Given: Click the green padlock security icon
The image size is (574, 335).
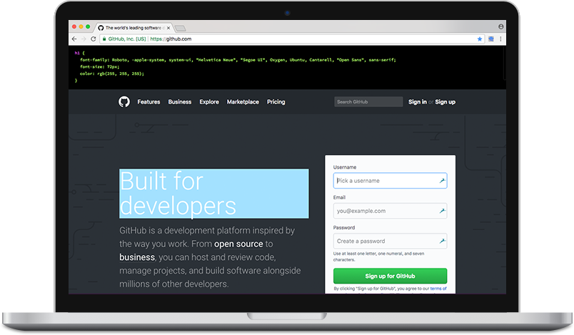Looking at the screenshot, I should point(104,39).
